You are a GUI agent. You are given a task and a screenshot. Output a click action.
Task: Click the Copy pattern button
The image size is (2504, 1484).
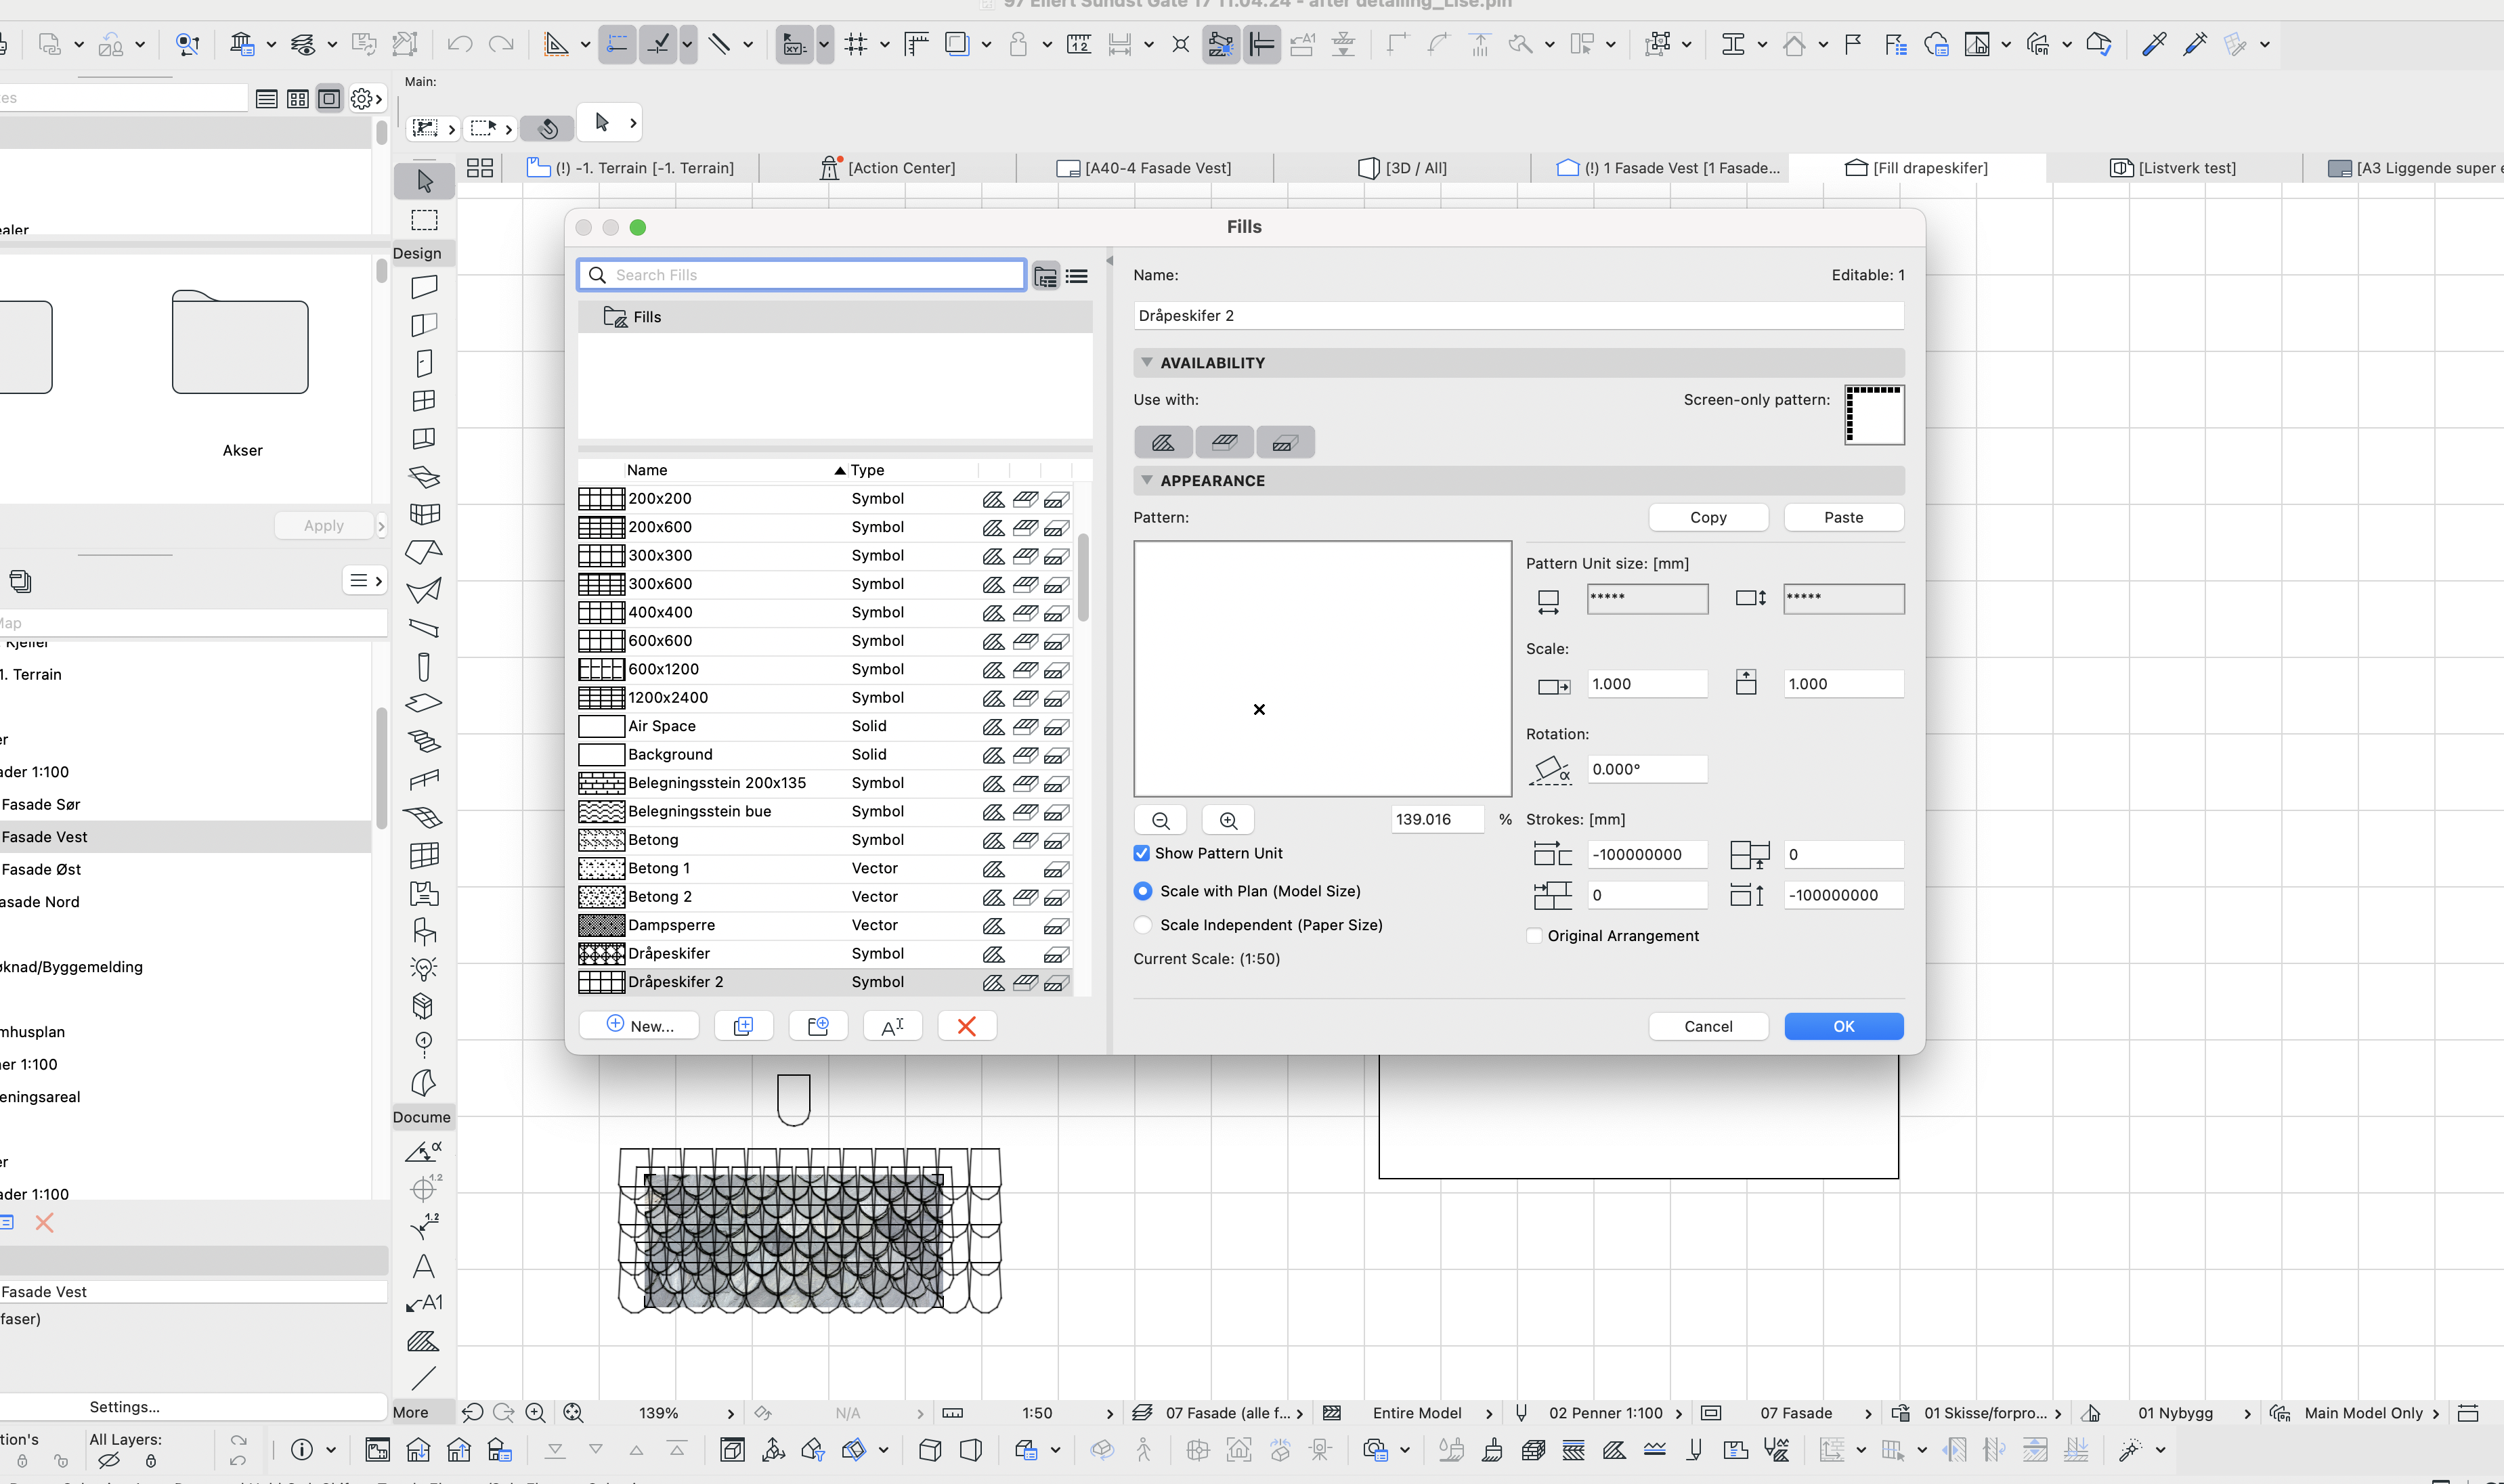tap(1708, 517)
